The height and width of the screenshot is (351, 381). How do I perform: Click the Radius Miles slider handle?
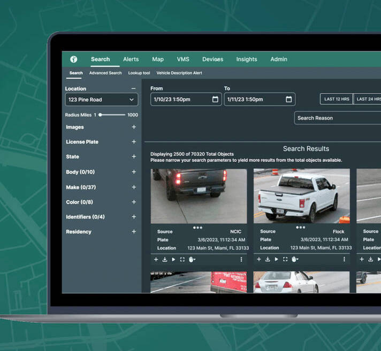tap(101, 115)
